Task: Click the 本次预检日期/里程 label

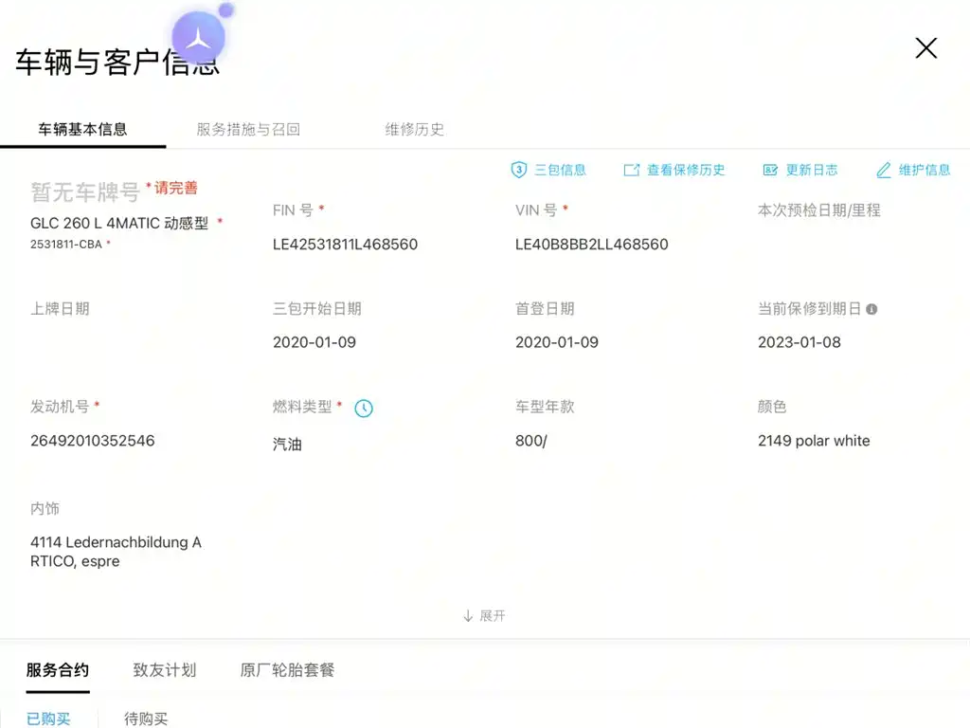Action: tap(819, 210)
